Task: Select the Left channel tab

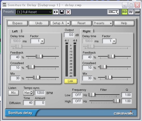Action: [x=15, y=31]
